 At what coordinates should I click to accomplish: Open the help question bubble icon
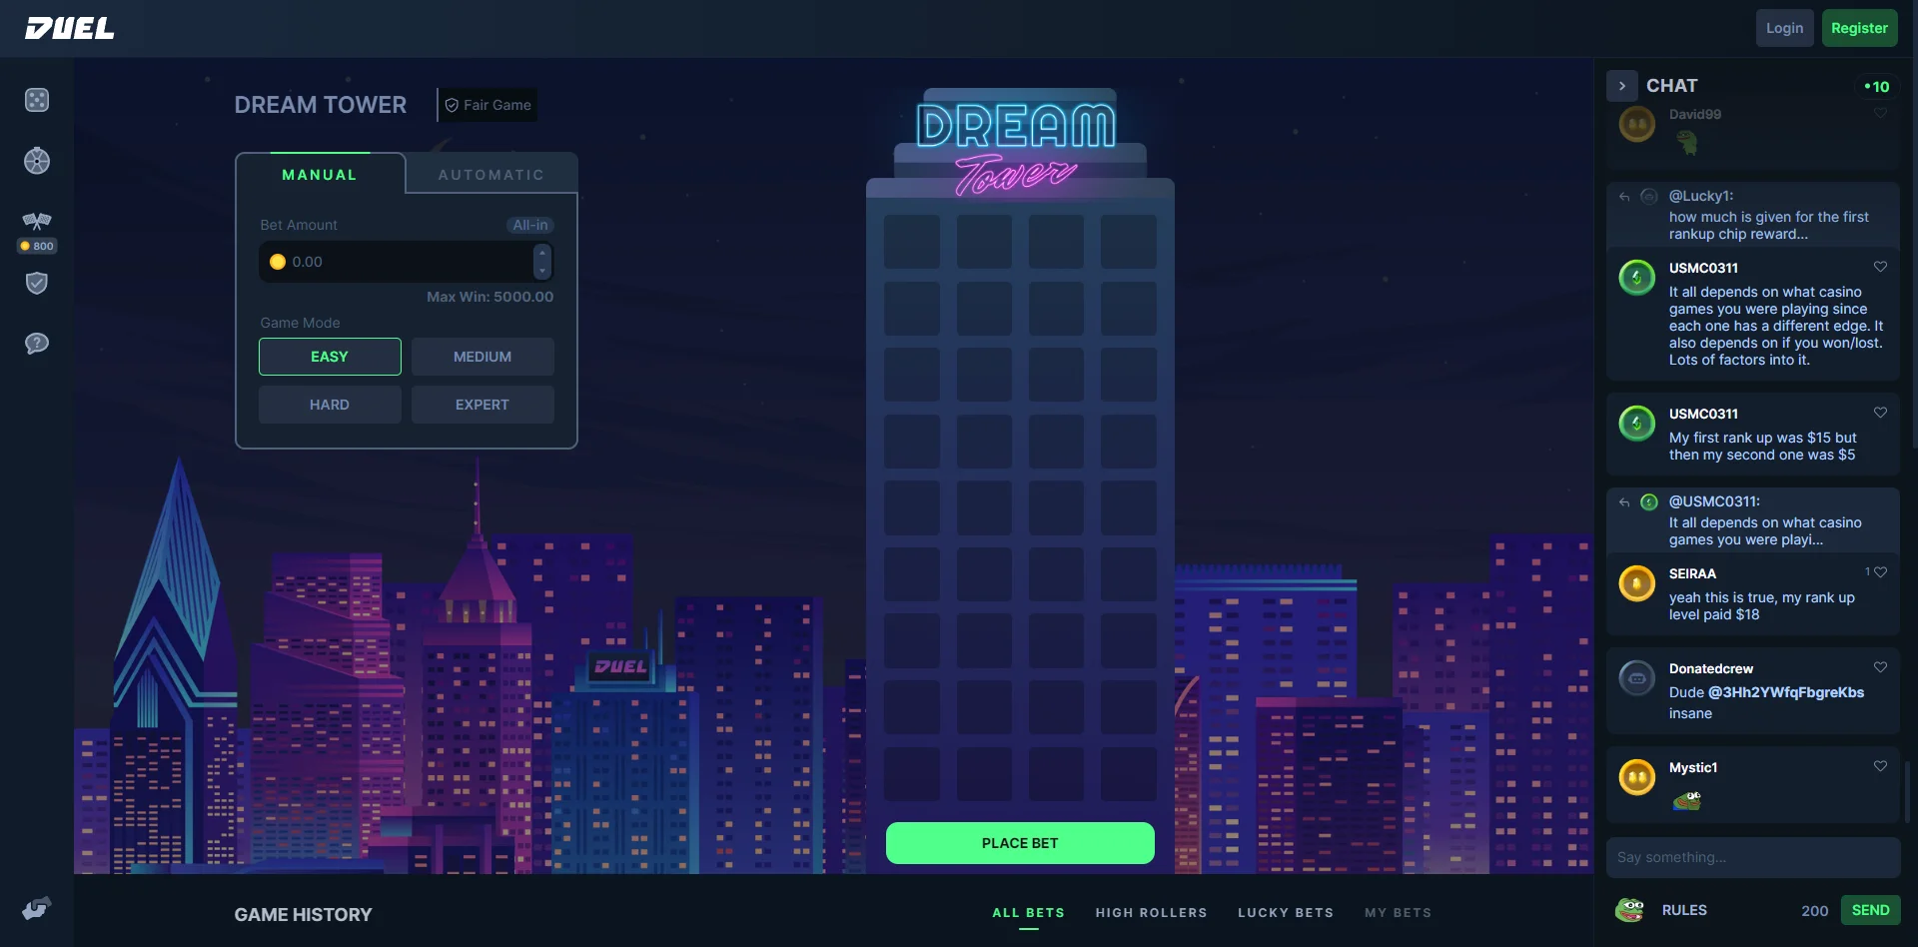tap(37, 344)
